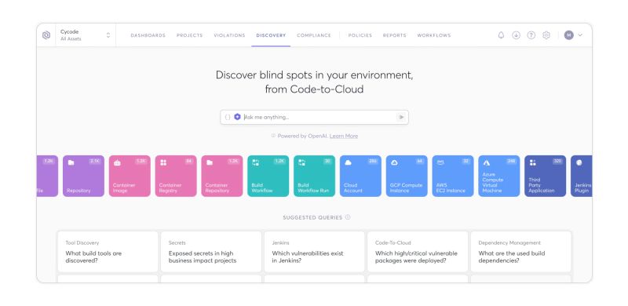Click the Container Registry grid icon
The height and width of the screenshot is (306, 628).
163,162
